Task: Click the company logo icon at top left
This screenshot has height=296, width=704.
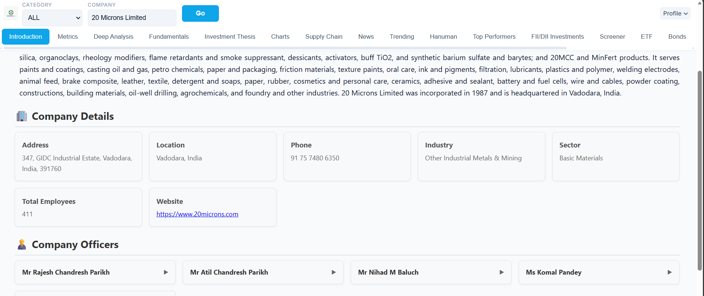Action: tap(11, 13)
